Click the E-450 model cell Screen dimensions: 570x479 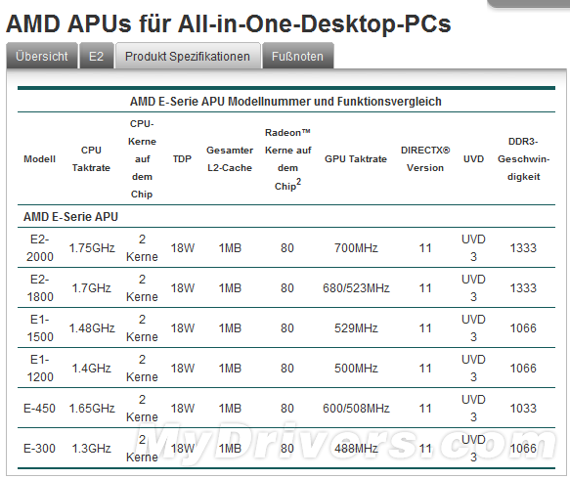pos(40,409)
